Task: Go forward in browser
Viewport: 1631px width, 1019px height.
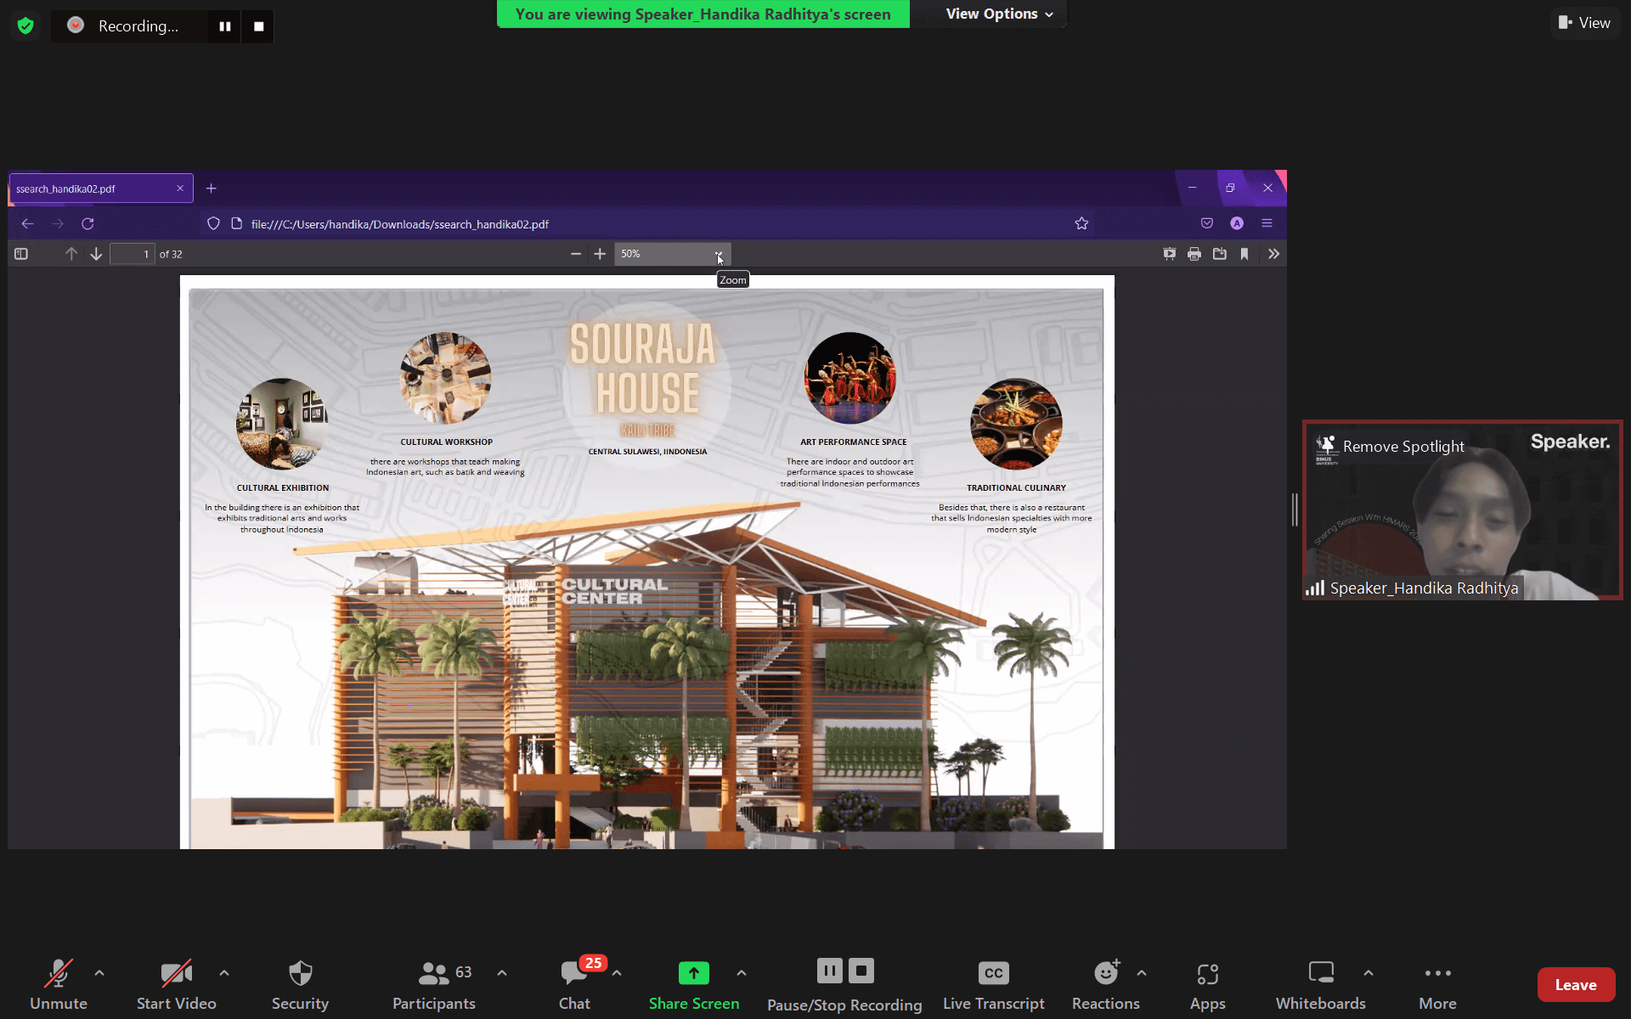Action: click(x=58, y=224)
